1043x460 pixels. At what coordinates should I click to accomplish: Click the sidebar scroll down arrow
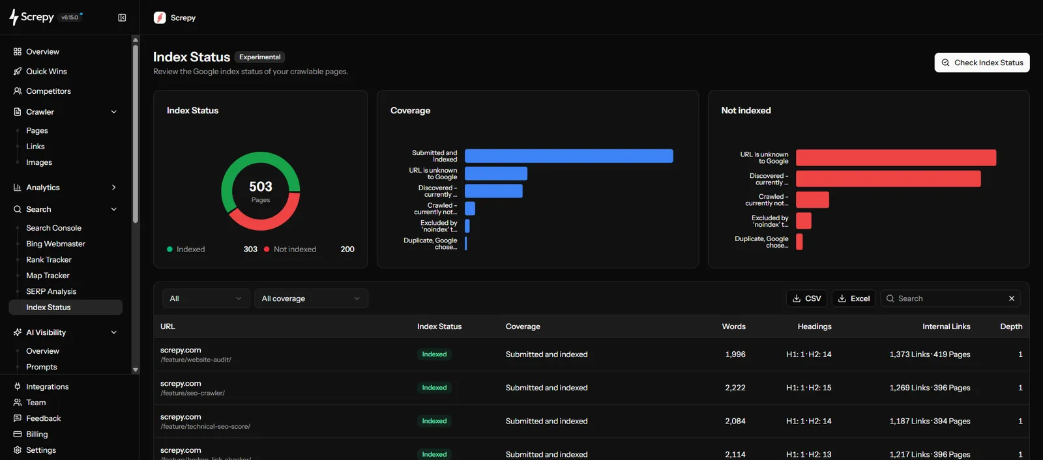coord(136,370)
